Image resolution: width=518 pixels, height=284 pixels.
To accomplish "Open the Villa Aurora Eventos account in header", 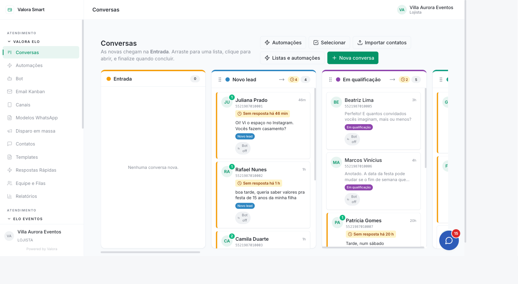I will coord(425,10).
